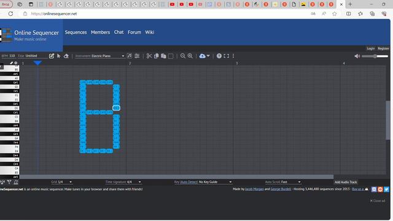This screenshot has height=221, width=393.
Task: Open the Grid 1/4 dropdown
Action: point(61,182)
